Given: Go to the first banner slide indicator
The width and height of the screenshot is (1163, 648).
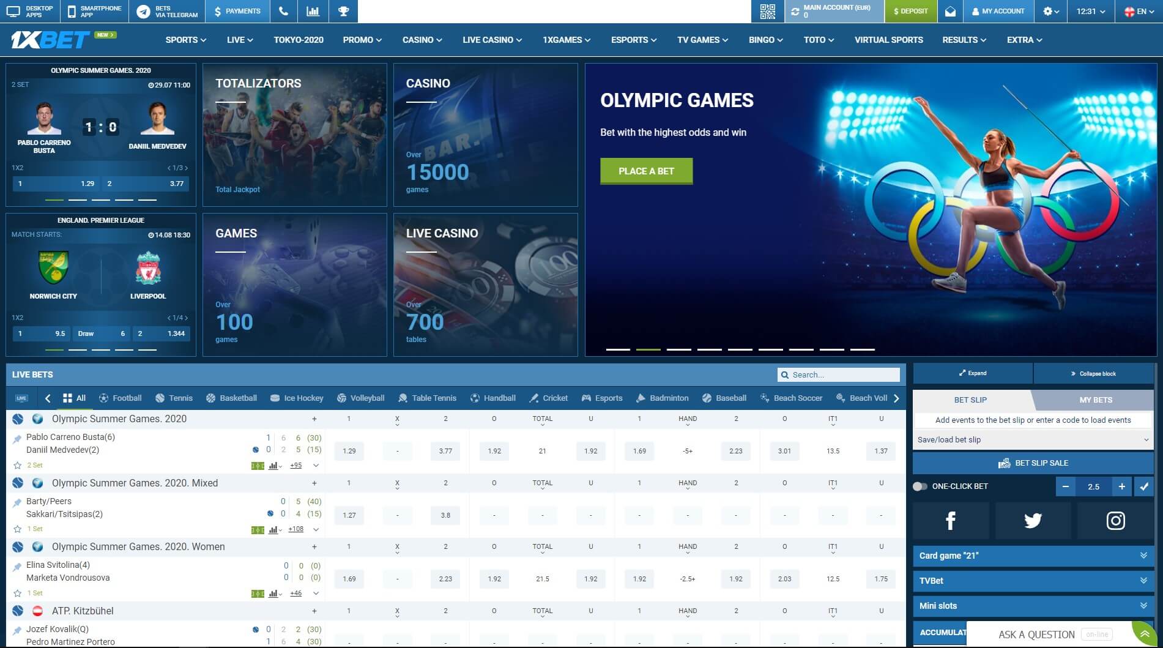Looking at the screenshot, I should (618, 349).
